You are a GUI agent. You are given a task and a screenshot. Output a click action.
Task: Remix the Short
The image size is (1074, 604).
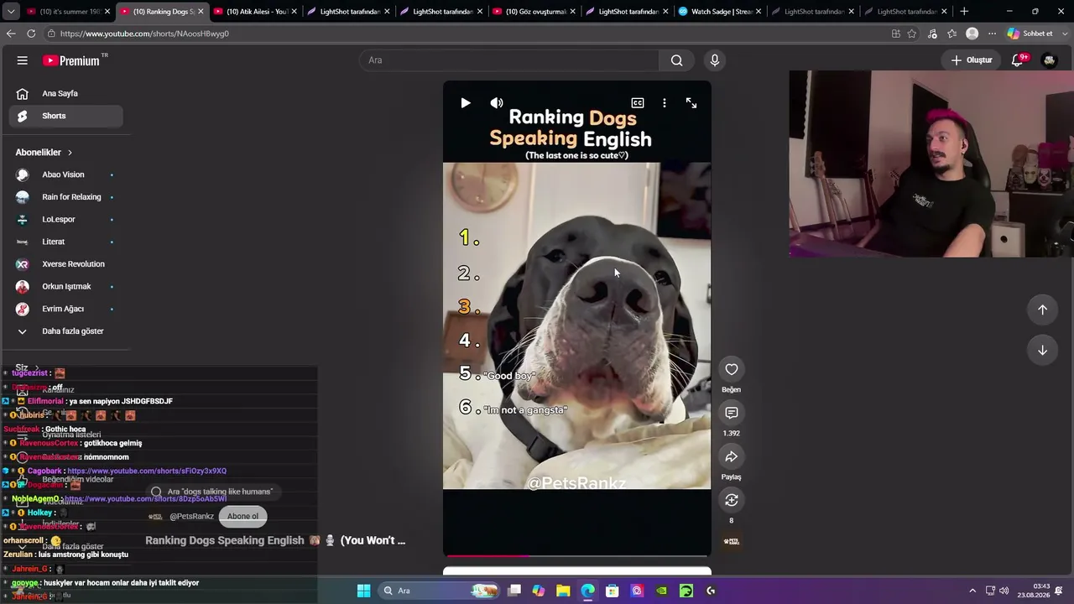click(x=732, y=500)
